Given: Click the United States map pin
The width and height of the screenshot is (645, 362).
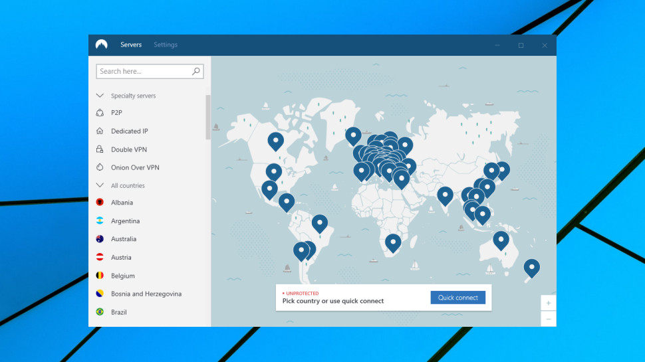Looking at the screenshot, I should pyautogui.click(x=274, y=173).
